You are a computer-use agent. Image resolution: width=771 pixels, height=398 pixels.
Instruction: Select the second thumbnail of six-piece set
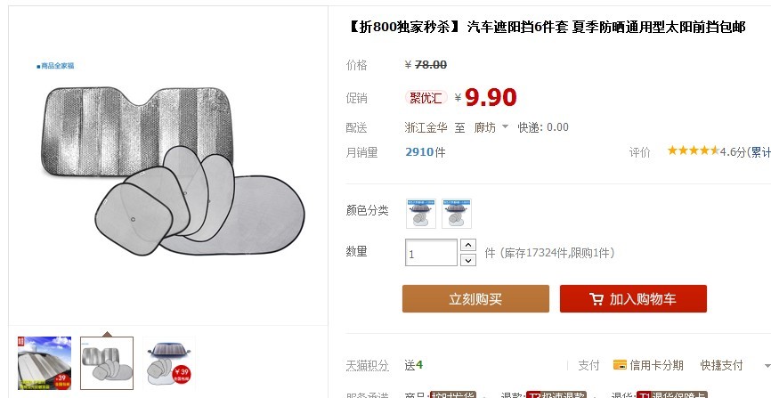tap(107, 363)
